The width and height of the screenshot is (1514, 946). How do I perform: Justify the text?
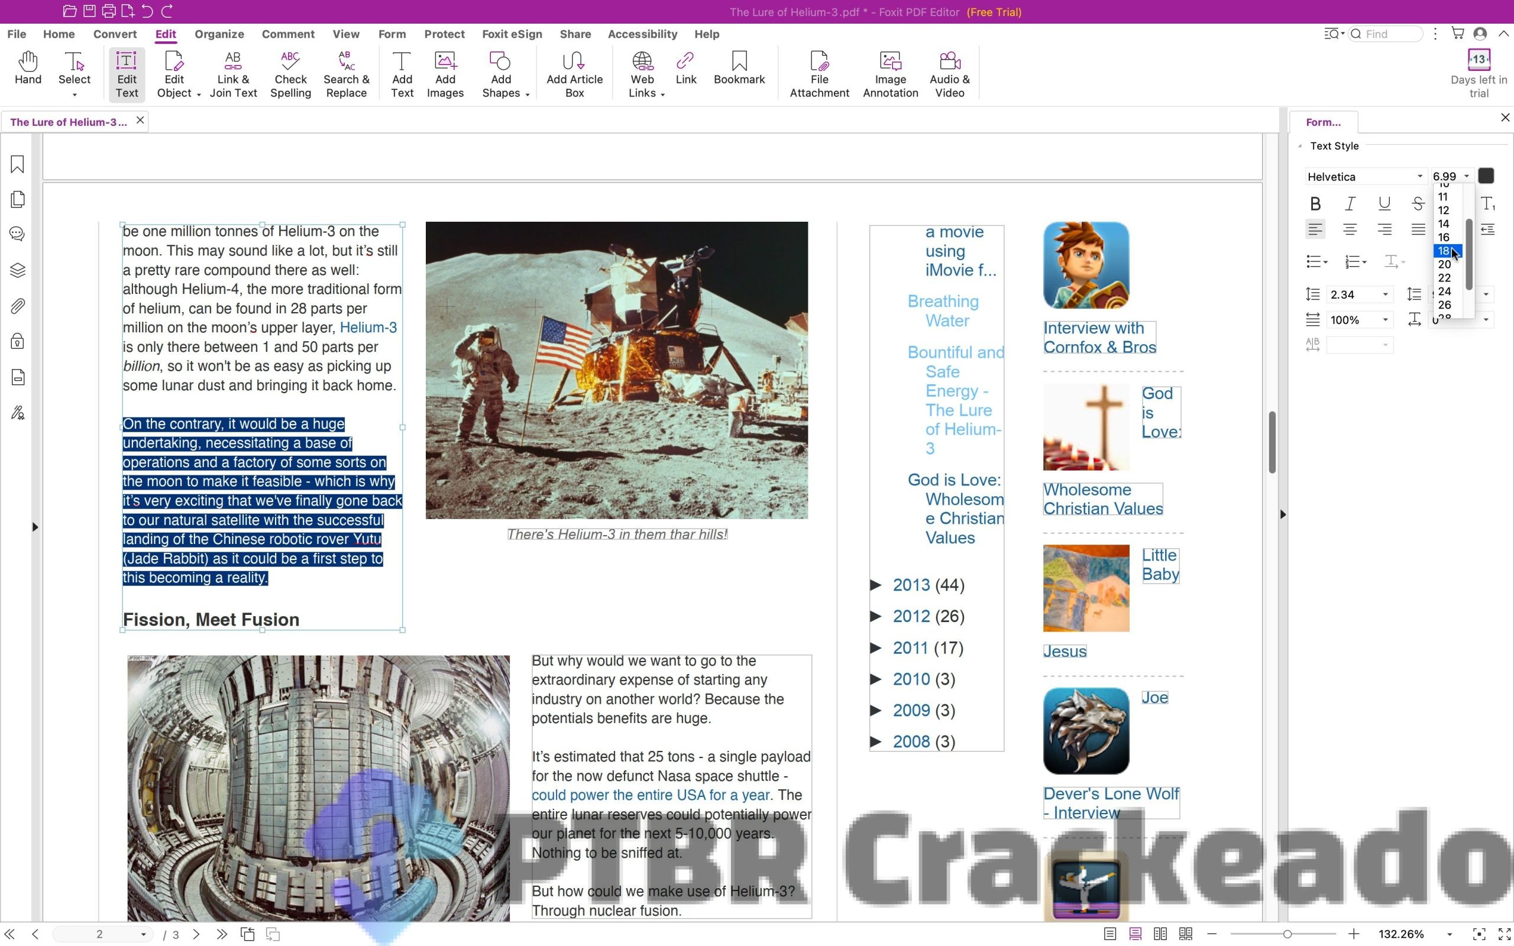1418,229
